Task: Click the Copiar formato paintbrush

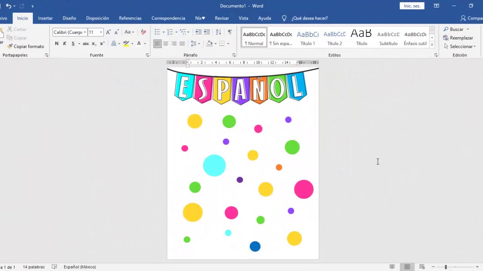Action: pos(25,47)
